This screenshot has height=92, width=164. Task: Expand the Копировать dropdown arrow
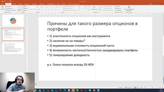13,8
